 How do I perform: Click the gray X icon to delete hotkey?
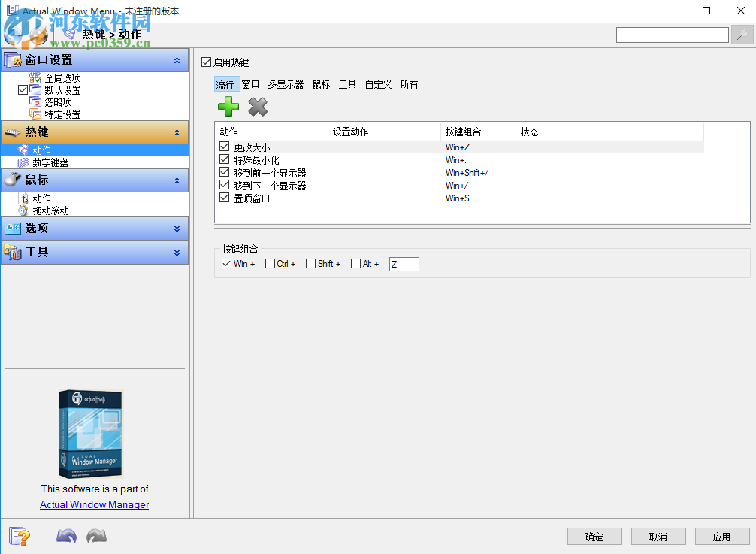point(258,107)
